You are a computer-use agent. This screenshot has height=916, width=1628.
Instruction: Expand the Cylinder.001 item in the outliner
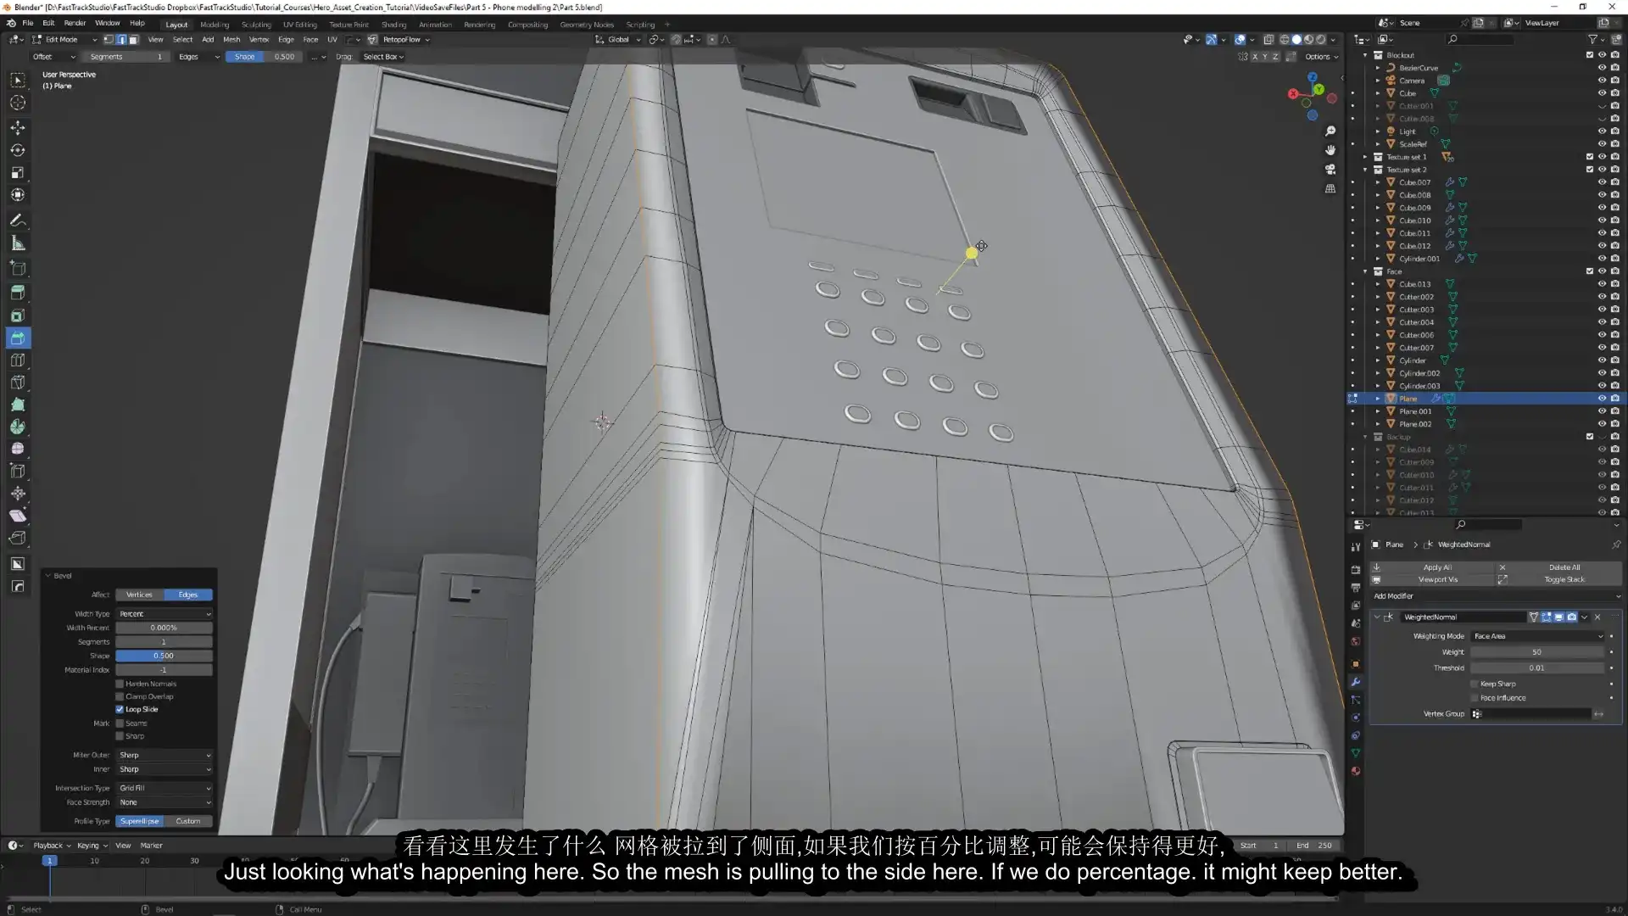click(x=1379, y=258)
